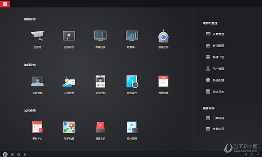This screenshot has width=262, height=157.
Task: Launch the 考勤向导 wizard
Action: [x=215, y=129]
